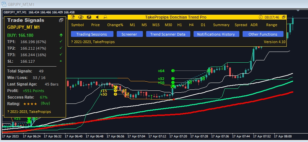308x142 pixels.
Task: Click the clock icon next to 08:07:46
Action: pyautogui.click(x=261, y=17)
